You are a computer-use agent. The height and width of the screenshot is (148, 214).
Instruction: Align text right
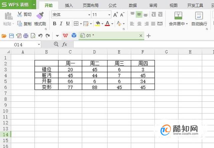point(147,24)
